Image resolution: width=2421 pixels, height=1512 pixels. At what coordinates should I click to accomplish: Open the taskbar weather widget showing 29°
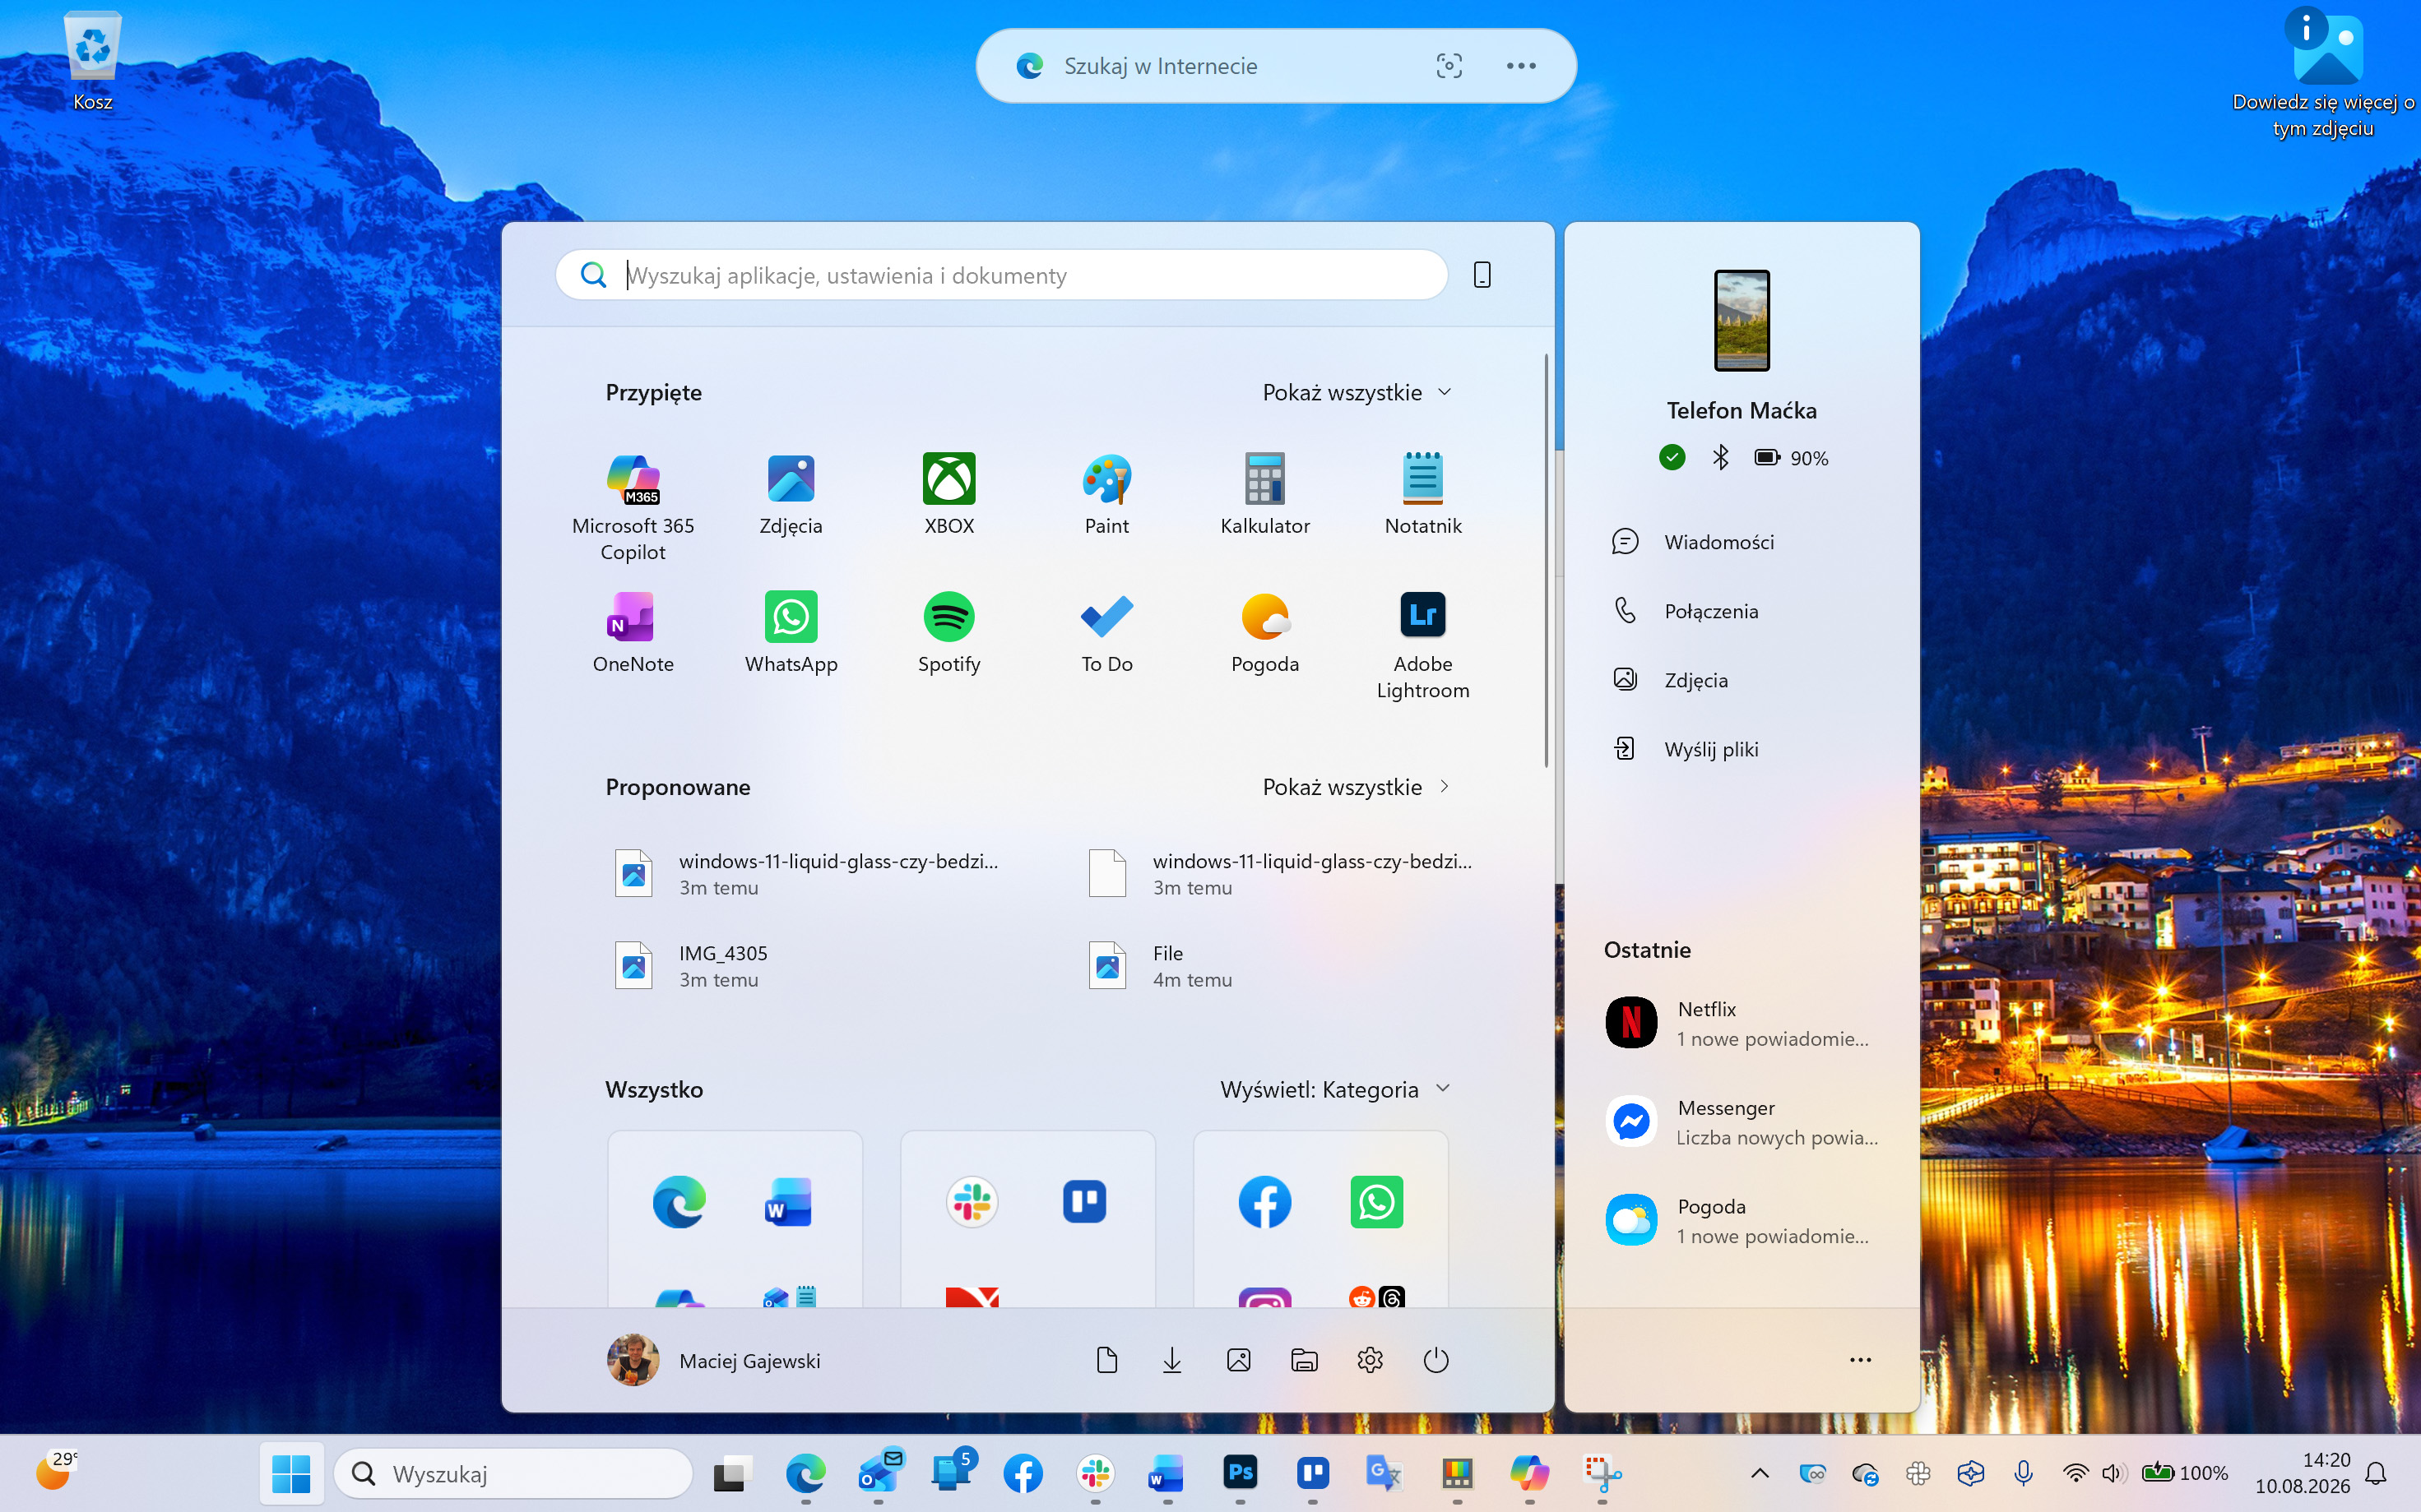[57, 1471]
